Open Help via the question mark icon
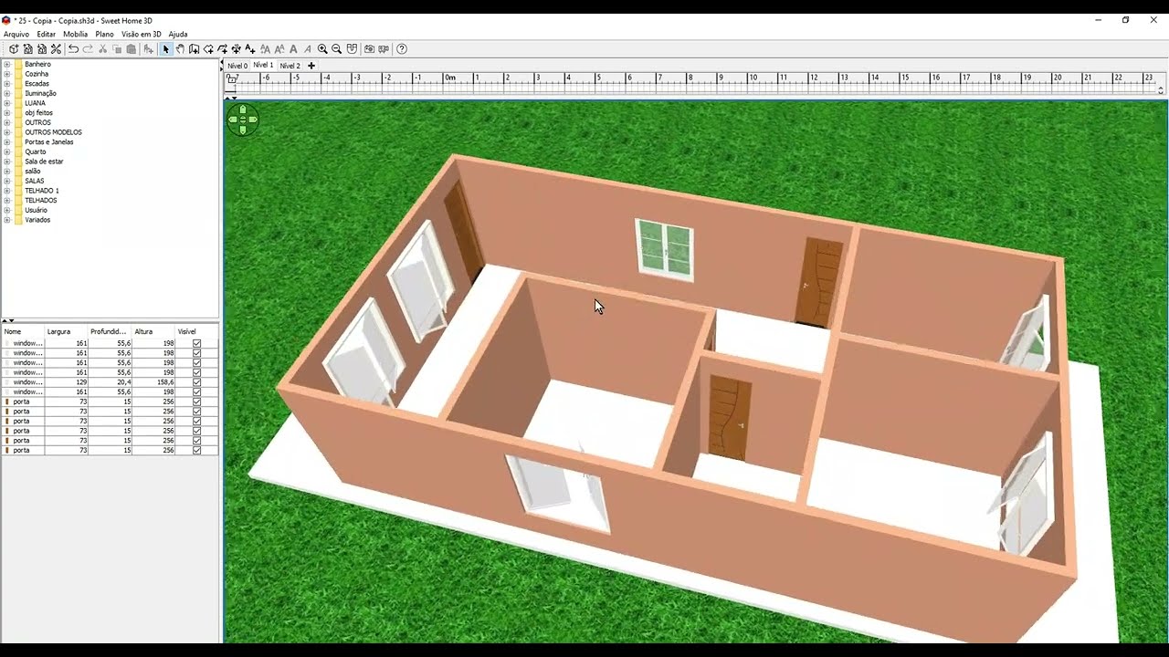The width and height of the screenshot is (1169, 657). (x=402, y=49)
